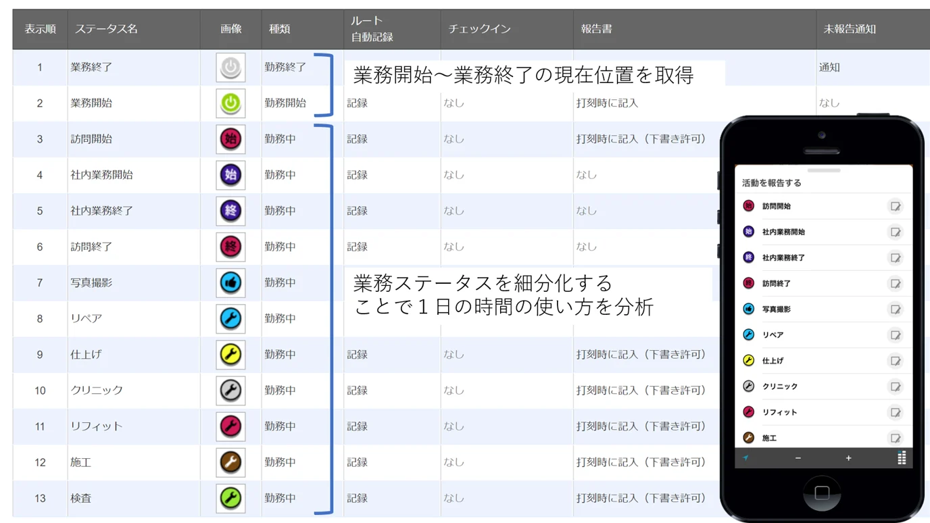Select the red 終 icon in 訪問終了 table row
930x523 pixels.
coord(230,247)
